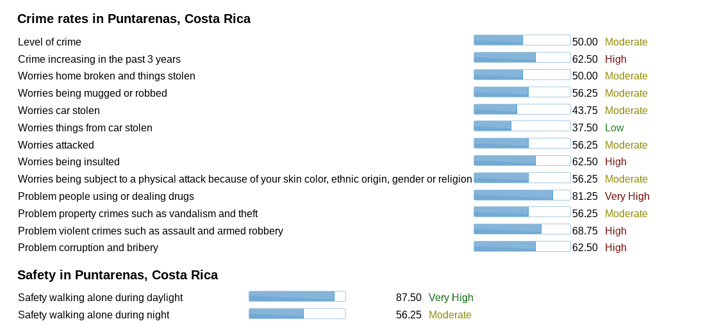710x328 pixels.
Task: Select the 'Safety in Puntarenas, Costa Rica' heading
Action: coord(117,275)
